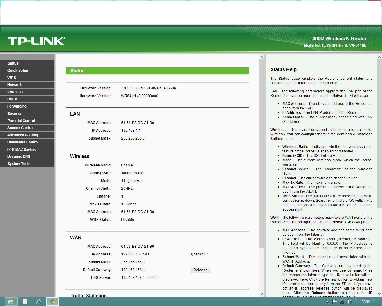The image size is (382, 306).
Task: Click the TP-LINK logo
Action: click(x=36, y=41)
